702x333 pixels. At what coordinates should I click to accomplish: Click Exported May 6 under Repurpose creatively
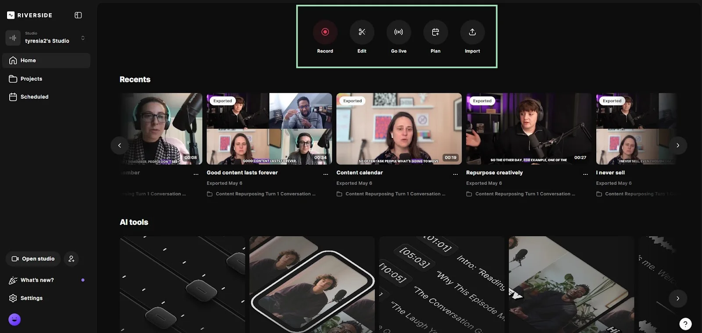pos(484,183)
